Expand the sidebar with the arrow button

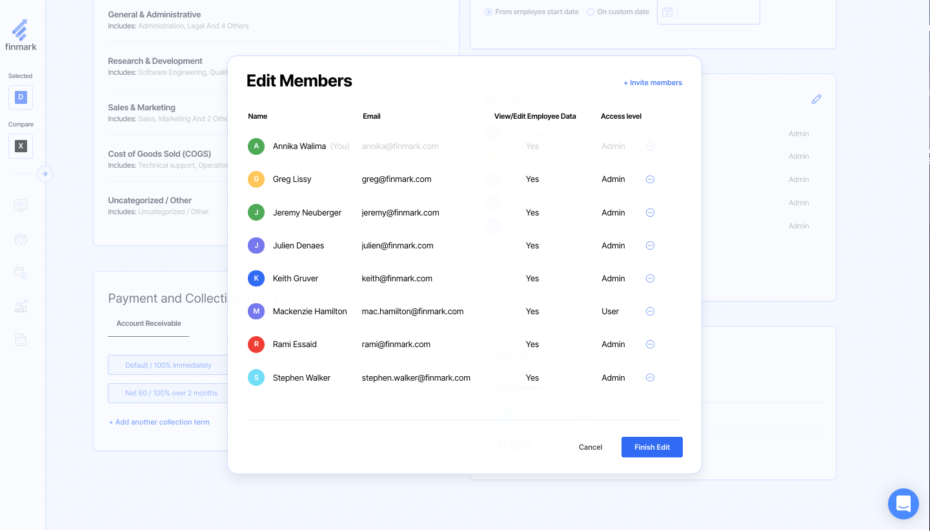tap(45, 174)
